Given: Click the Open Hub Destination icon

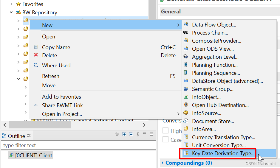Looking at the screenshot, I should click(186, 105).
